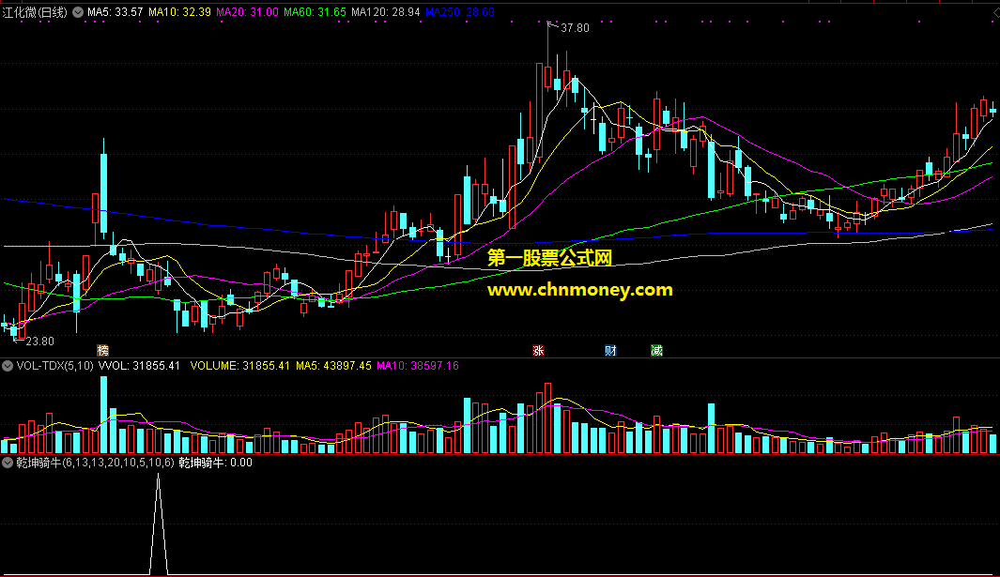Click the 23.80 low price label
The width and height of the screenshot is (1000, 577).
(39, 342)
